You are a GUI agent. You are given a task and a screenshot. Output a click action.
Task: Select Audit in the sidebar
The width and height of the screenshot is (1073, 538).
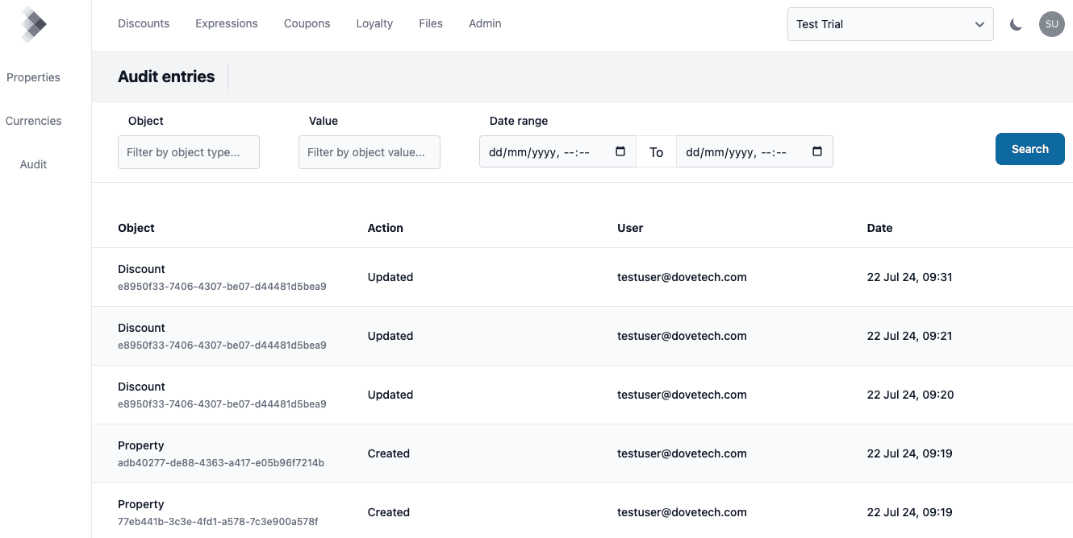33,163
